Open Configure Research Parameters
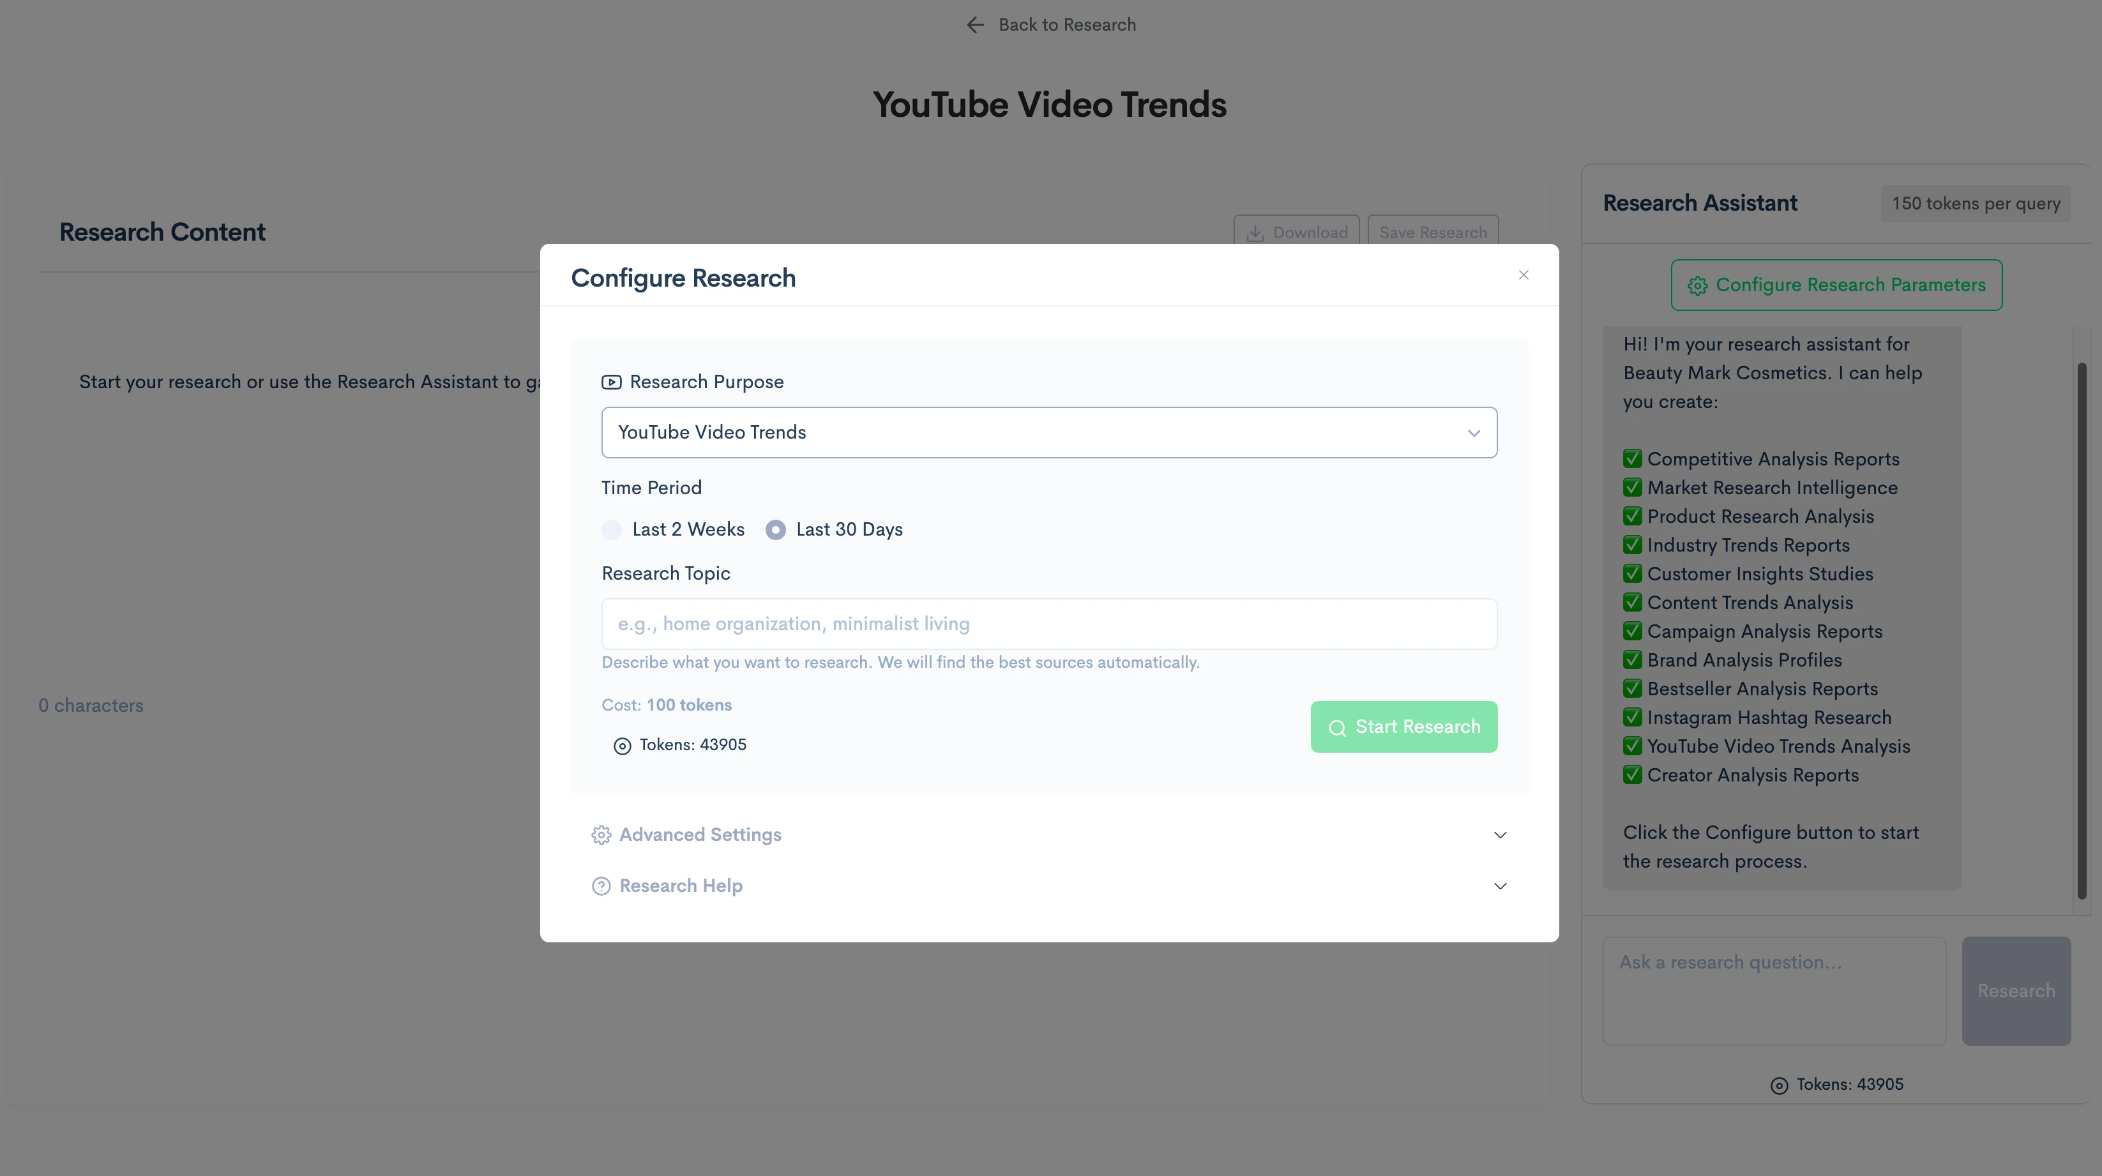 [1836, 285]
